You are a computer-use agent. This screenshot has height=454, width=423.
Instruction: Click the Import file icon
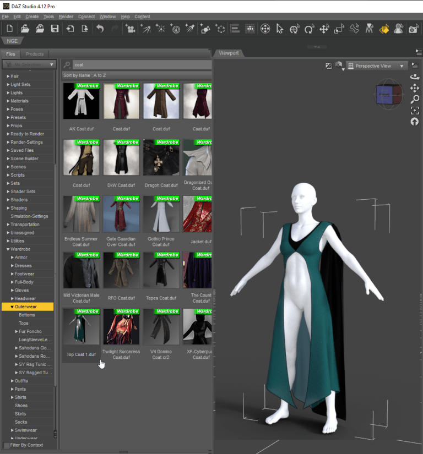[70, 29]
